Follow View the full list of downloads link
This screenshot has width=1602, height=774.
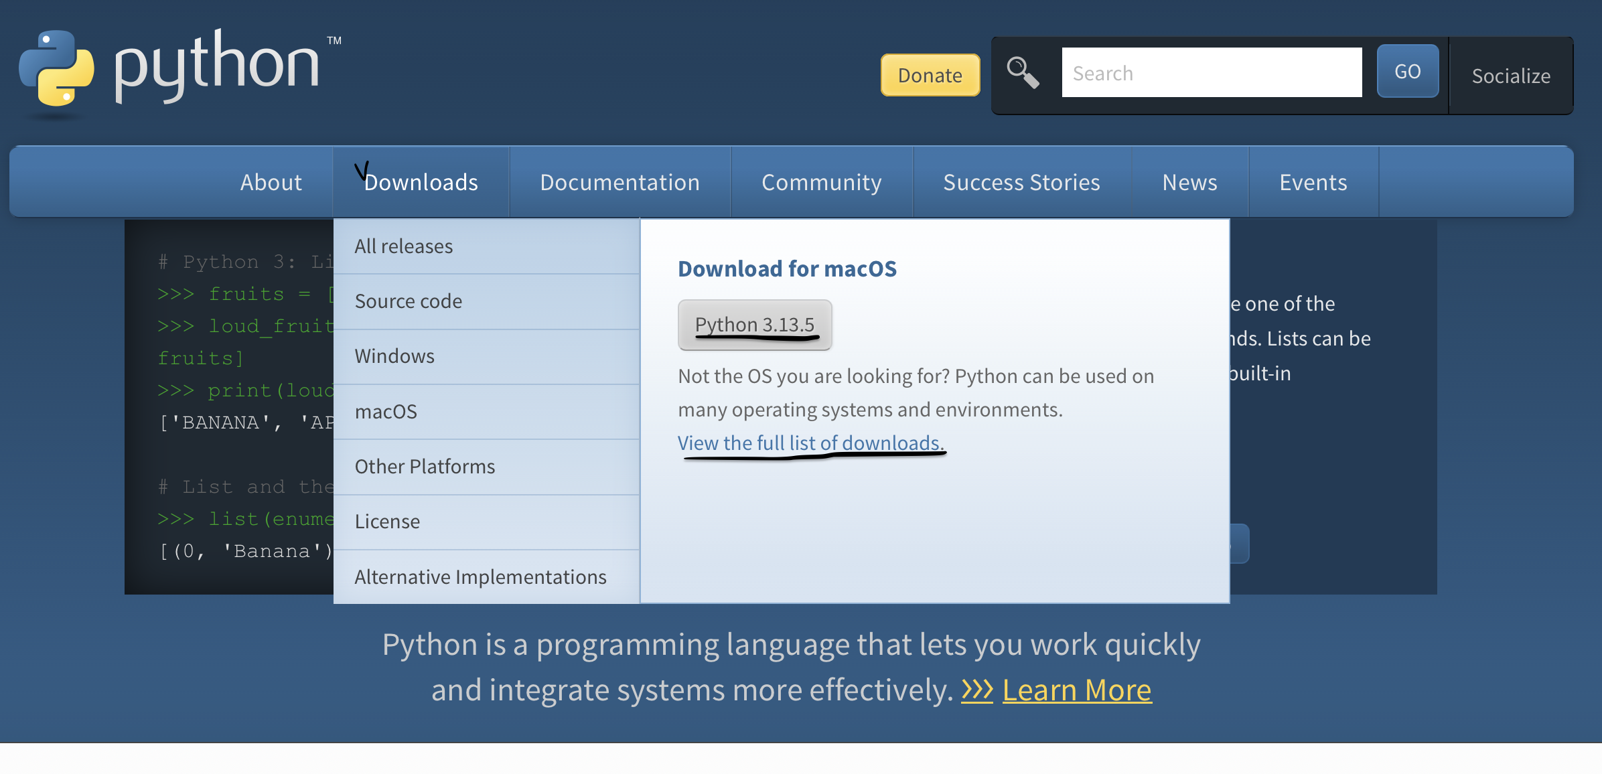pos(810,443)
